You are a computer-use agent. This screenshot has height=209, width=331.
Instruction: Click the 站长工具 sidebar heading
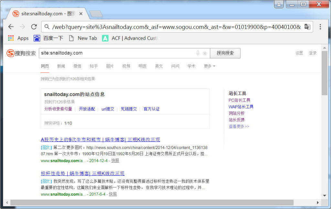237,93
